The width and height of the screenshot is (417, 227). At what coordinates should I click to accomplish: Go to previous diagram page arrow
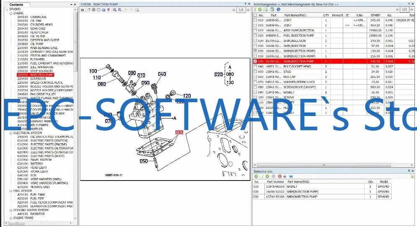click(234, 10)
